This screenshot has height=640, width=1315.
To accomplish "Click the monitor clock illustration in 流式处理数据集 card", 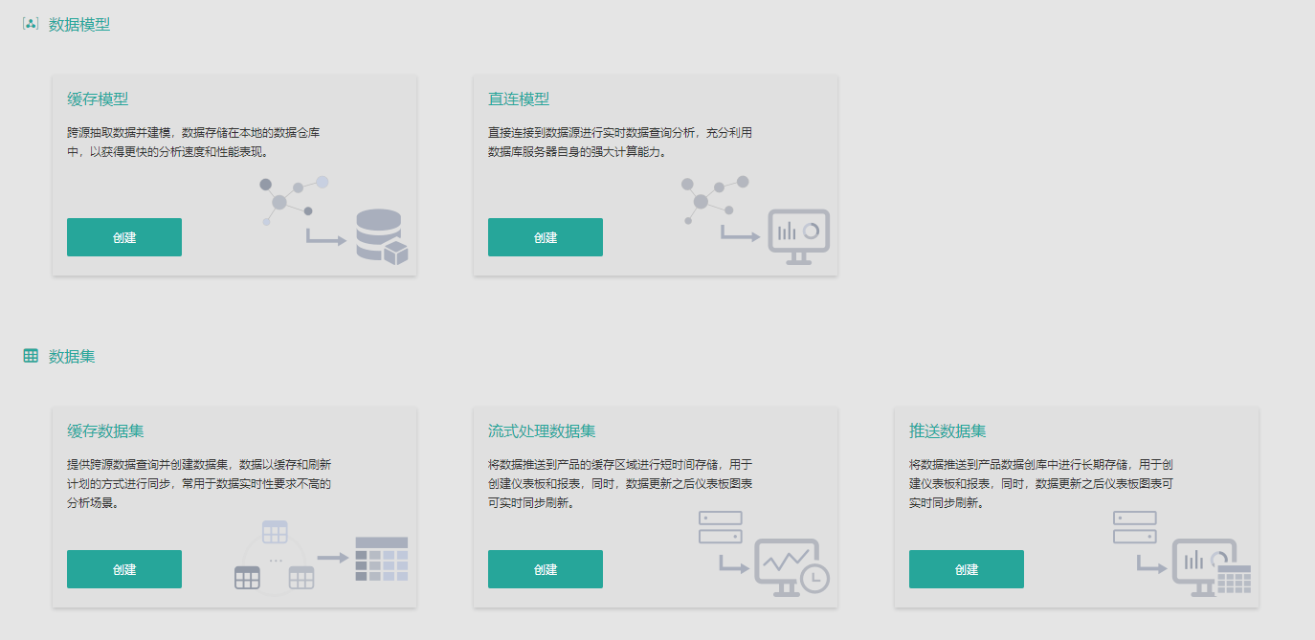I will pos(764,553).
